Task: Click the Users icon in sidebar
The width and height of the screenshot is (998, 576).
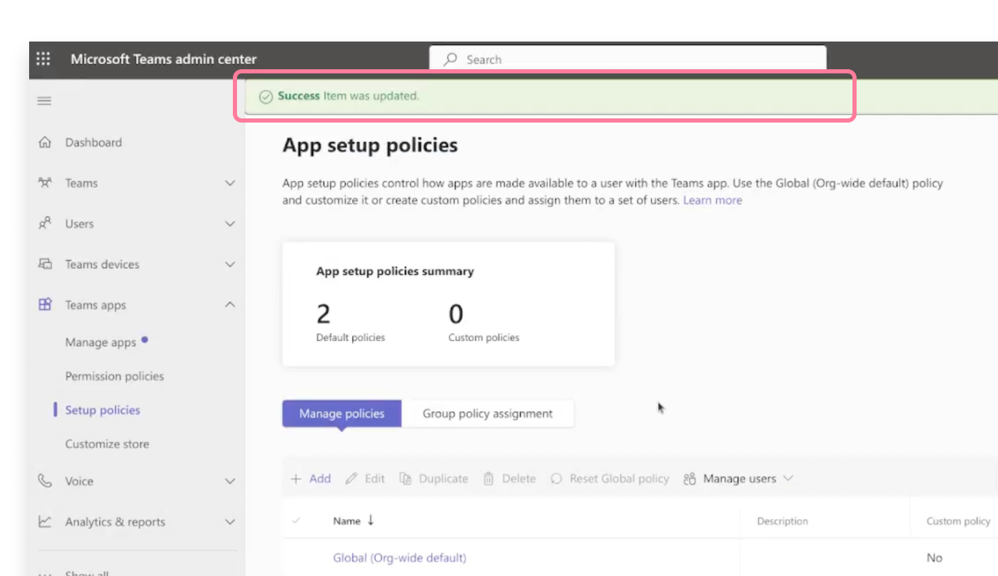Action: pos(45,224)
